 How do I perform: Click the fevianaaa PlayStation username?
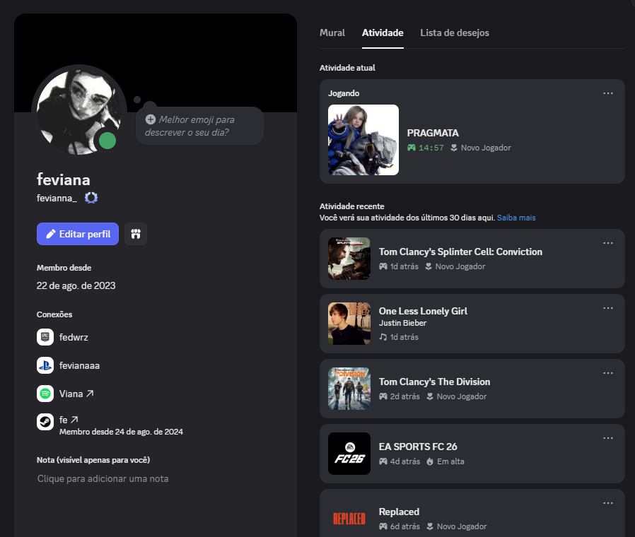click(79, 365)
